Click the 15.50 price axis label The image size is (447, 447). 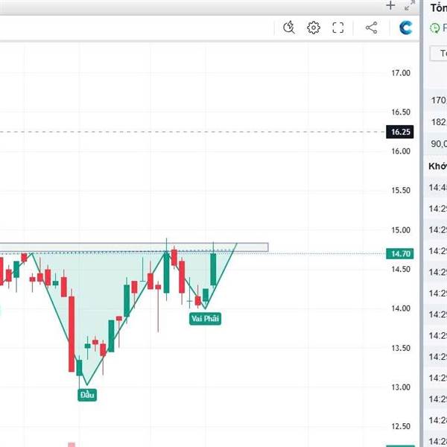[x=401, y=190]
